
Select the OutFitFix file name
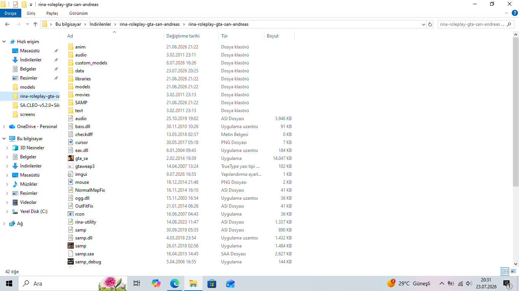(x=84, y=206)
